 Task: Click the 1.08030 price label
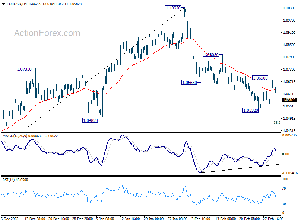click(x=211, y=55)
